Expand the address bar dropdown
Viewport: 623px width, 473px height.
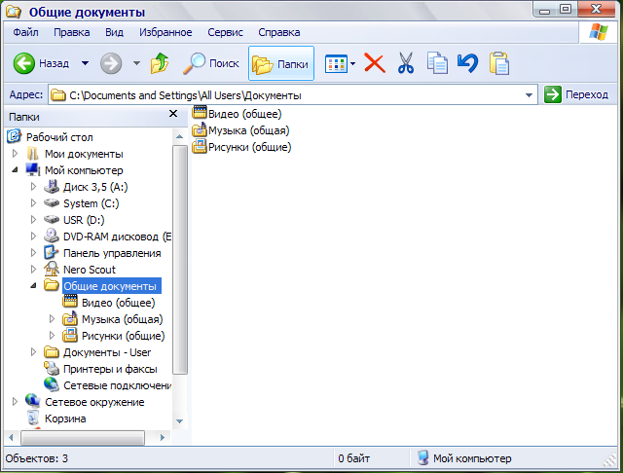point(529,95)
